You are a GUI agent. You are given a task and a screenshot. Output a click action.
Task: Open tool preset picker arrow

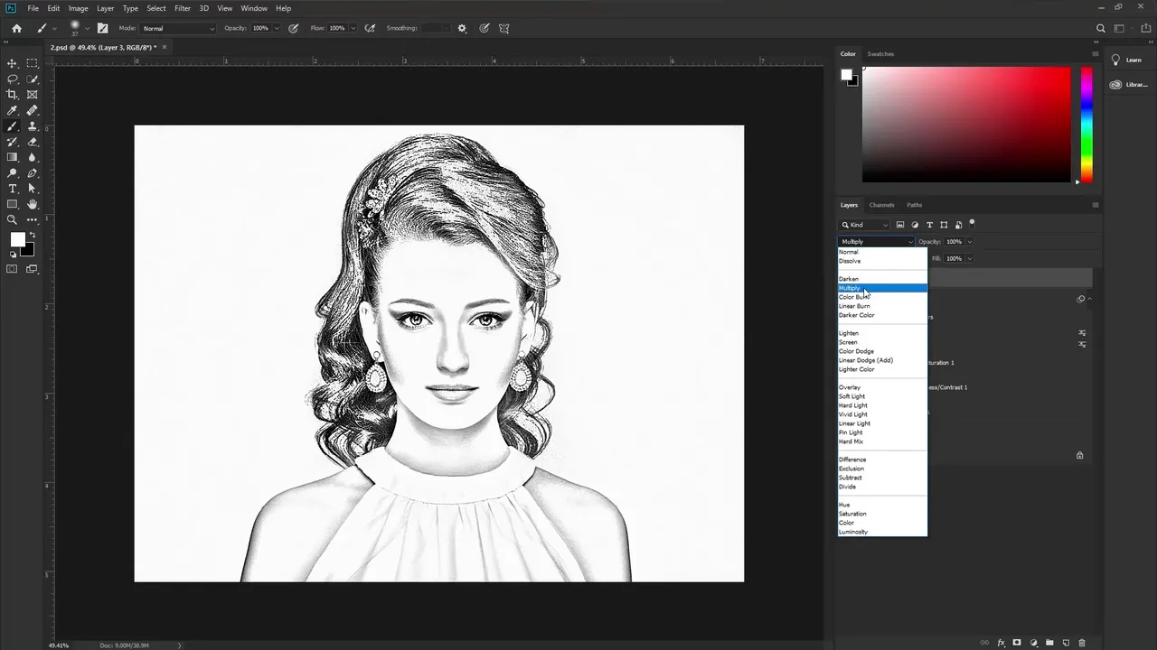[54, 28]
